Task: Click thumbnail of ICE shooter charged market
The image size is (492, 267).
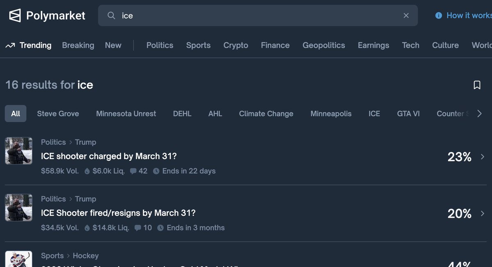Action: click(x=18, y=151)
